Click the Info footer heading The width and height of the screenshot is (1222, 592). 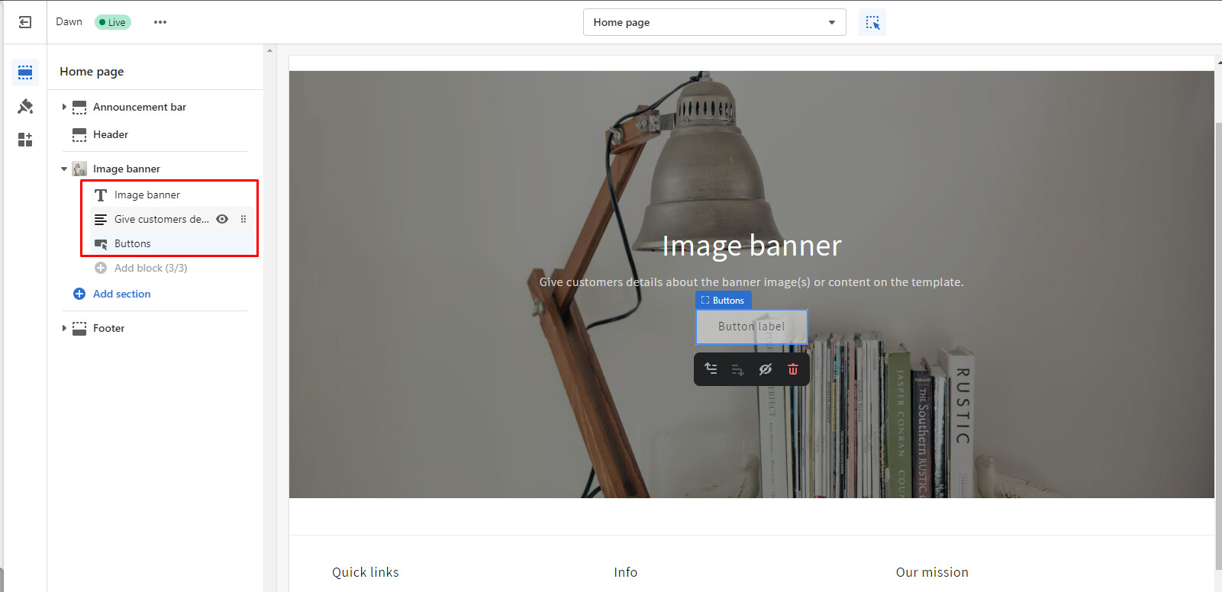626,572
